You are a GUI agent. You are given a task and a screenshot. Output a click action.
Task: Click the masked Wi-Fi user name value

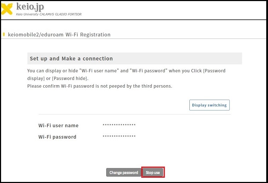119,125
